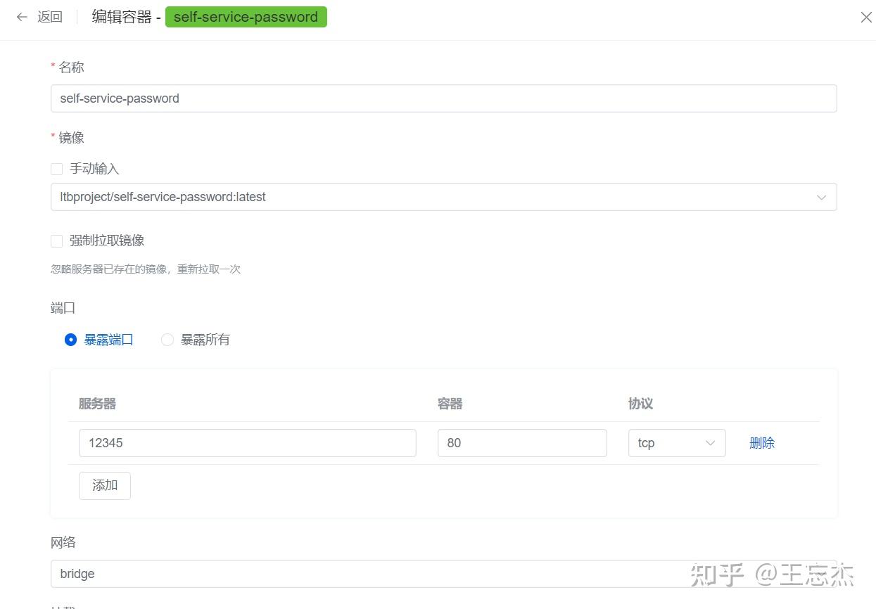
Task: Click the protocol selector chevron icon
Action: pyautogui.click(x=711, y=443)
